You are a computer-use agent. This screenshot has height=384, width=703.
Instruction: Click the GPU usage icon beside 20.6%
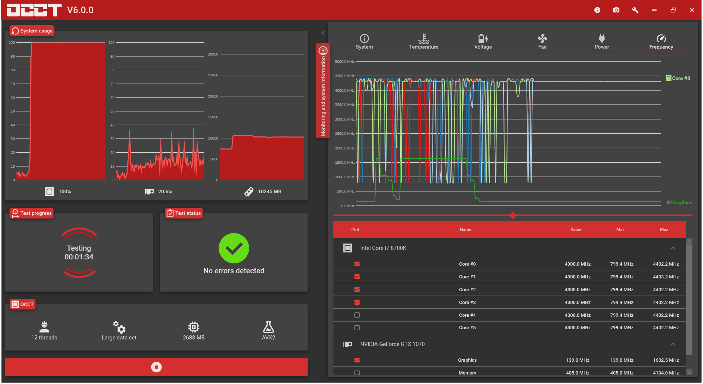pos(149,191)
